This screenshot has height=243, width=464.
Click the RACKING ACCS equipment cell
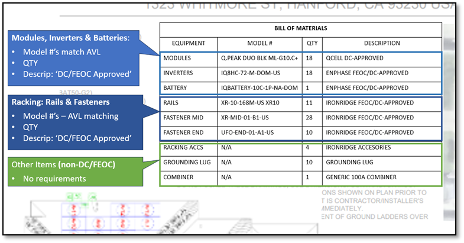pyautogui.click(x=183, y=147)
